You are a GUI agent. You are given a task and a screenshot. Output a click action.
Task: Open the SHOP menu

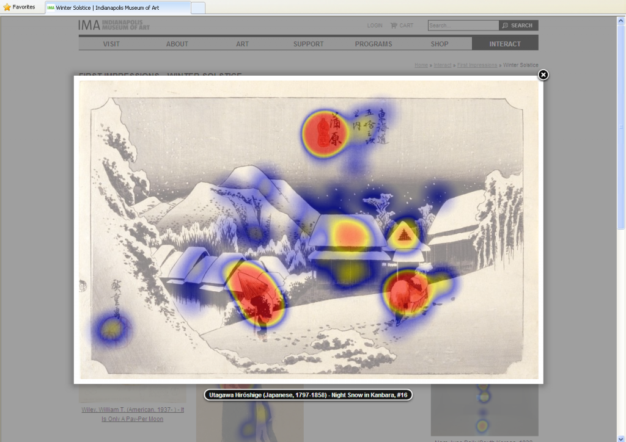click(439, 44)
